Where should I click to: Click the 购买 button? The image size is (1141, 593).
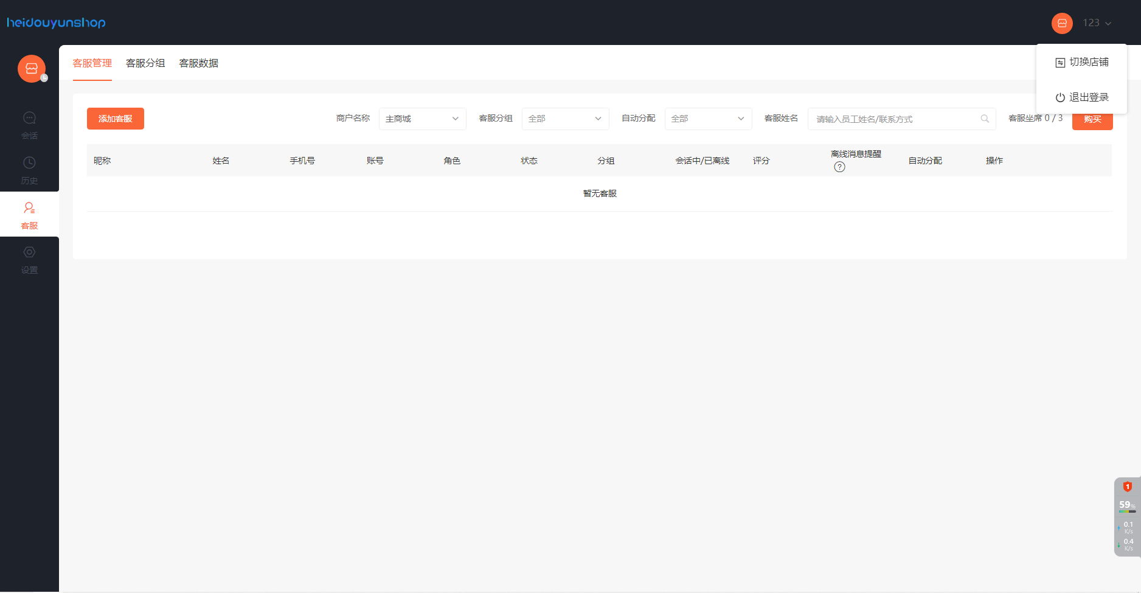click(x=1092, y=119)
